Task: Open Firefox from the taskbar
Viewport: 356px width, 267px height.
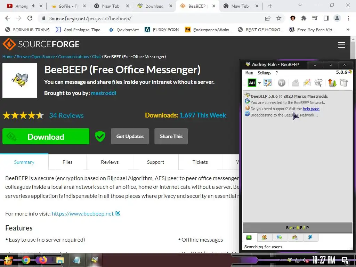Action: pos(43,260)
